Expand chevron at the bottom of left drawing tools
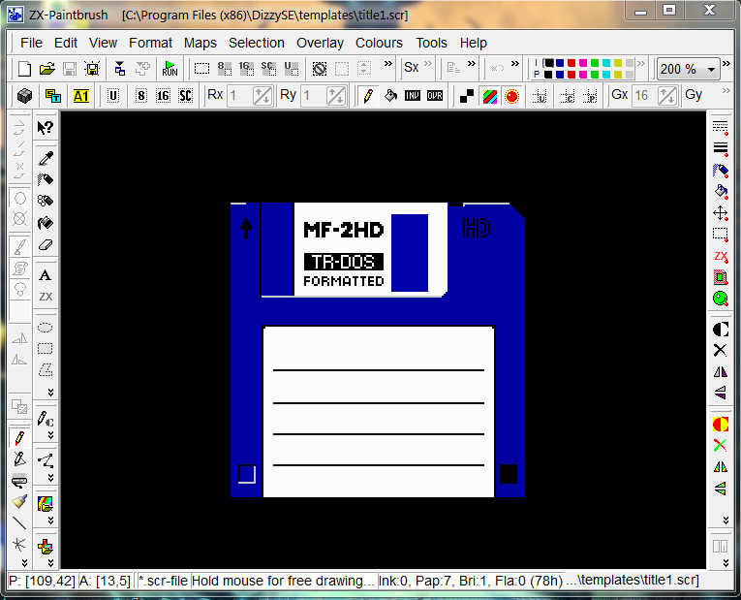 coord(24,562)
